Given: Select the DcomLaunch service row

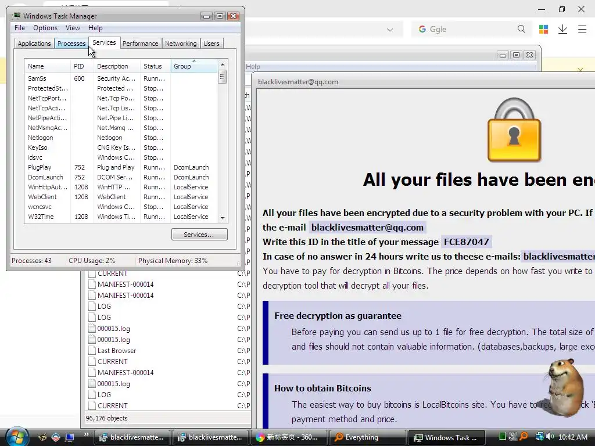Looking at the screenshot, I should [x=121, y=177].
